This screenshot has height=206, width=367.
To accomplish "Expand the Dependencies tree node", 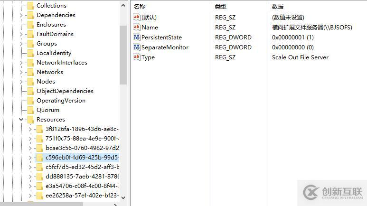I will [x=21, y=15].
